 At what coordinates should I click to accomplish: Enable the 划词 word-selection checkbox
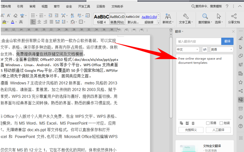[x=221, y=123]
